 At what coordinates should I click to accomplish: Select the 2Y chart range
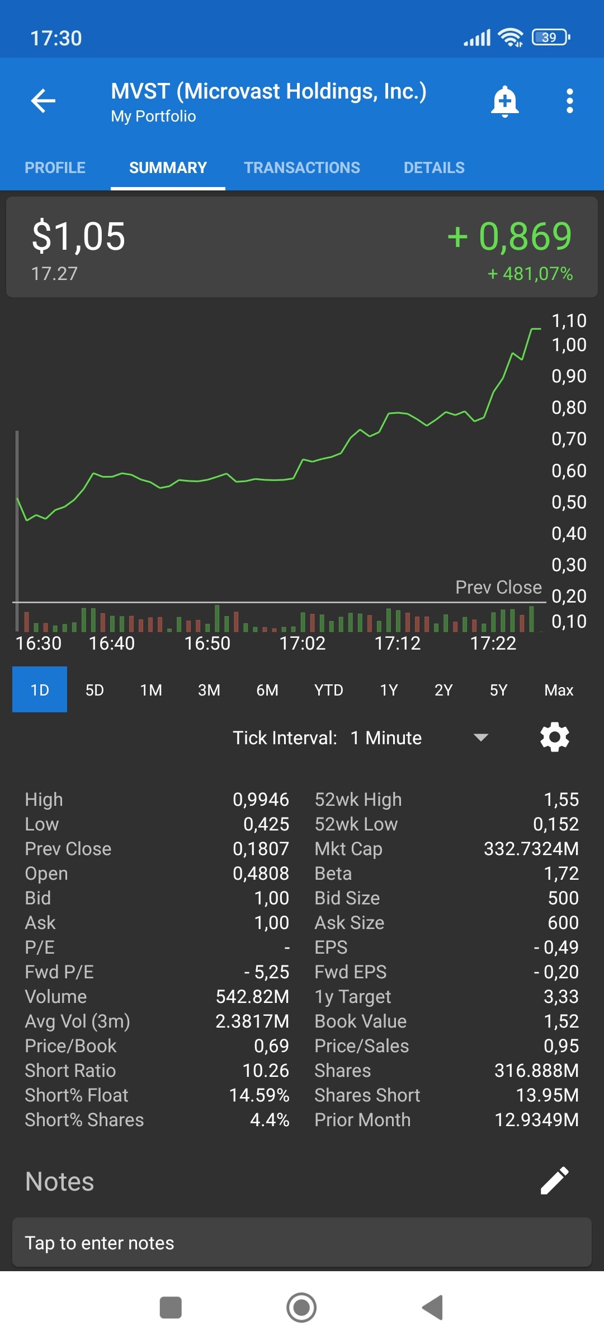pos(443,689)
